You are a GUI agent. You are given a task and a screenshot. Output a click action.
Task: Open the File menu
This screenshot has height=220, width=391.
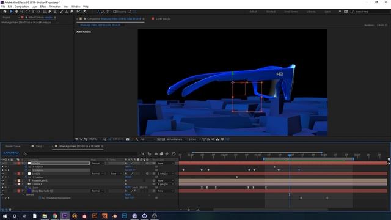coord(3,7)
